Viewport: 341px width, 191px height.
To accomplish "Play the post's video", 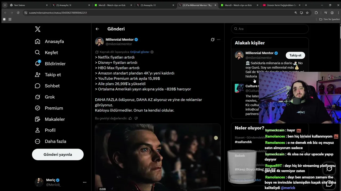I will tap(158, 157).
